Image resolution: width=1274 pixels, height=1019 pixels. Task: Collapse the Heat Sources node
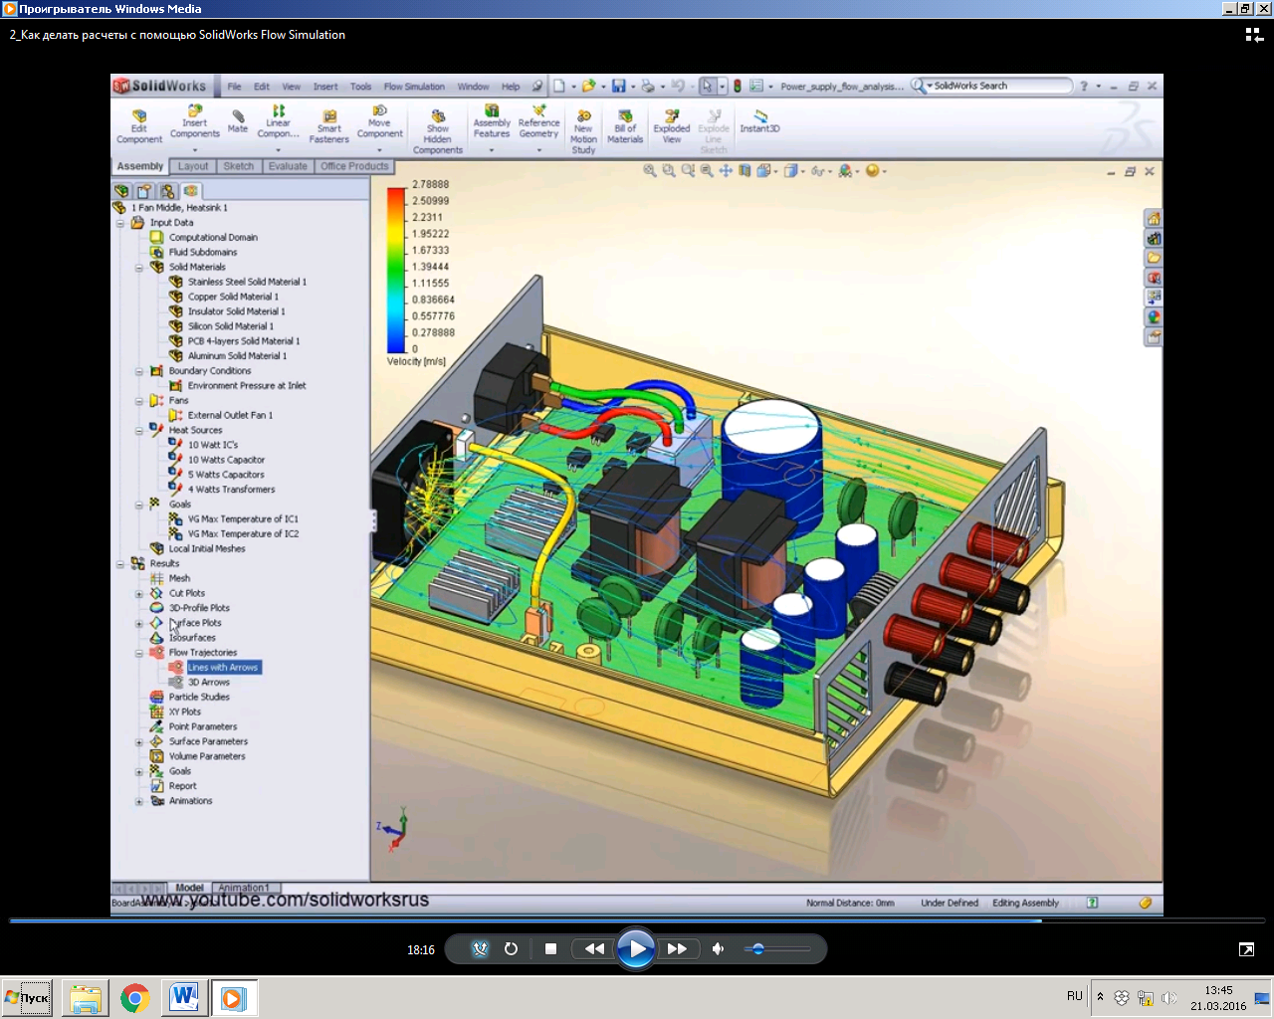click(139, 431)
